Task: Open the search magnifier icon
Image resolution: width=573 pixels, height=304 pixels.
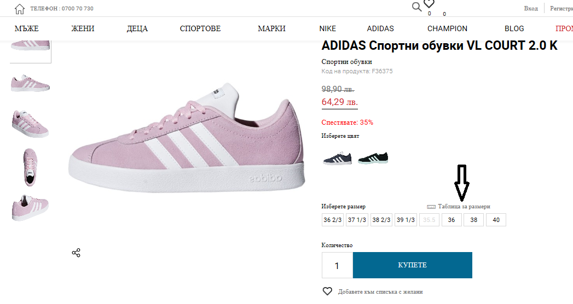Action: pyautogui.click(x=416, y=7)
